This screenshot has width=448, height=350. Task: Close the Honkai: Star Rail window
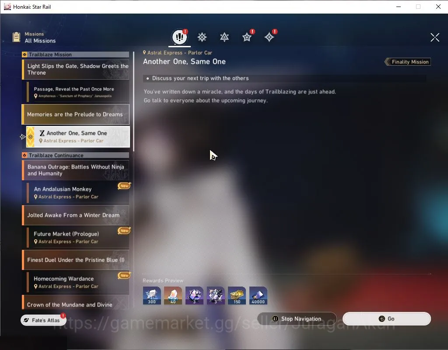click(438, 7)
